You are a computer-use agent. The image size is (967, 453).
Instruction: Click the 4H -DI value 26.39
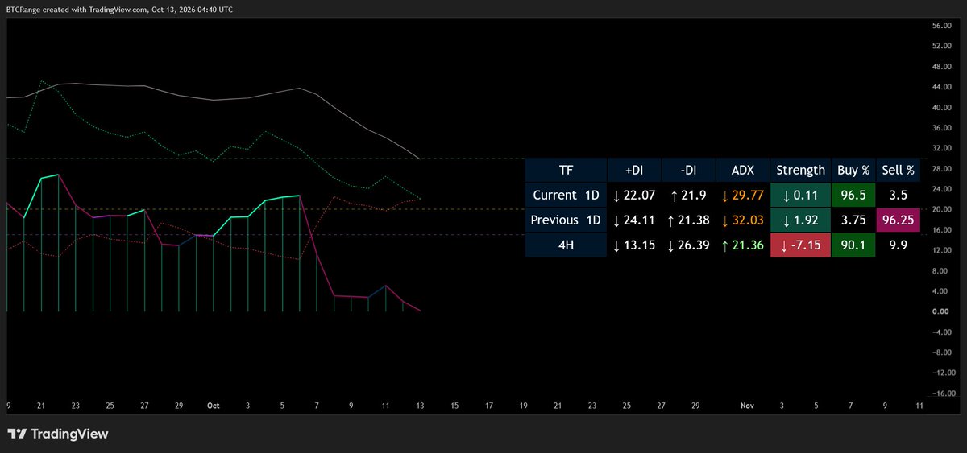coord(687,245)
